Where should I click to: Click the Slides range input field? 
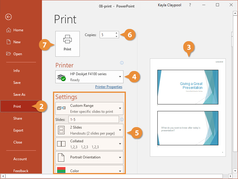pyautogui.click(x=94, y=120)
